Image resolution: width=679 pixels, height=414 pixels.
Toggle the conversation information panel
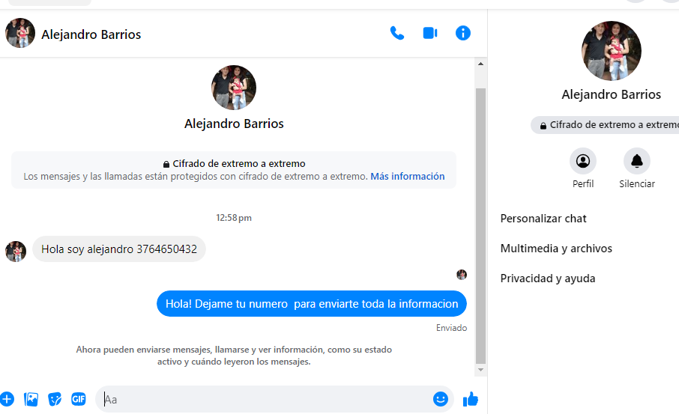point(463,33)
